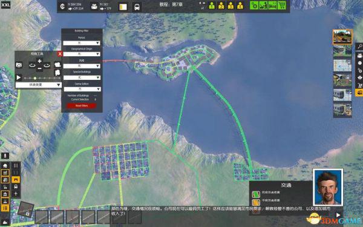
Task: Advance the advisor dialogue with the arrow
Action: click(338, 215)
